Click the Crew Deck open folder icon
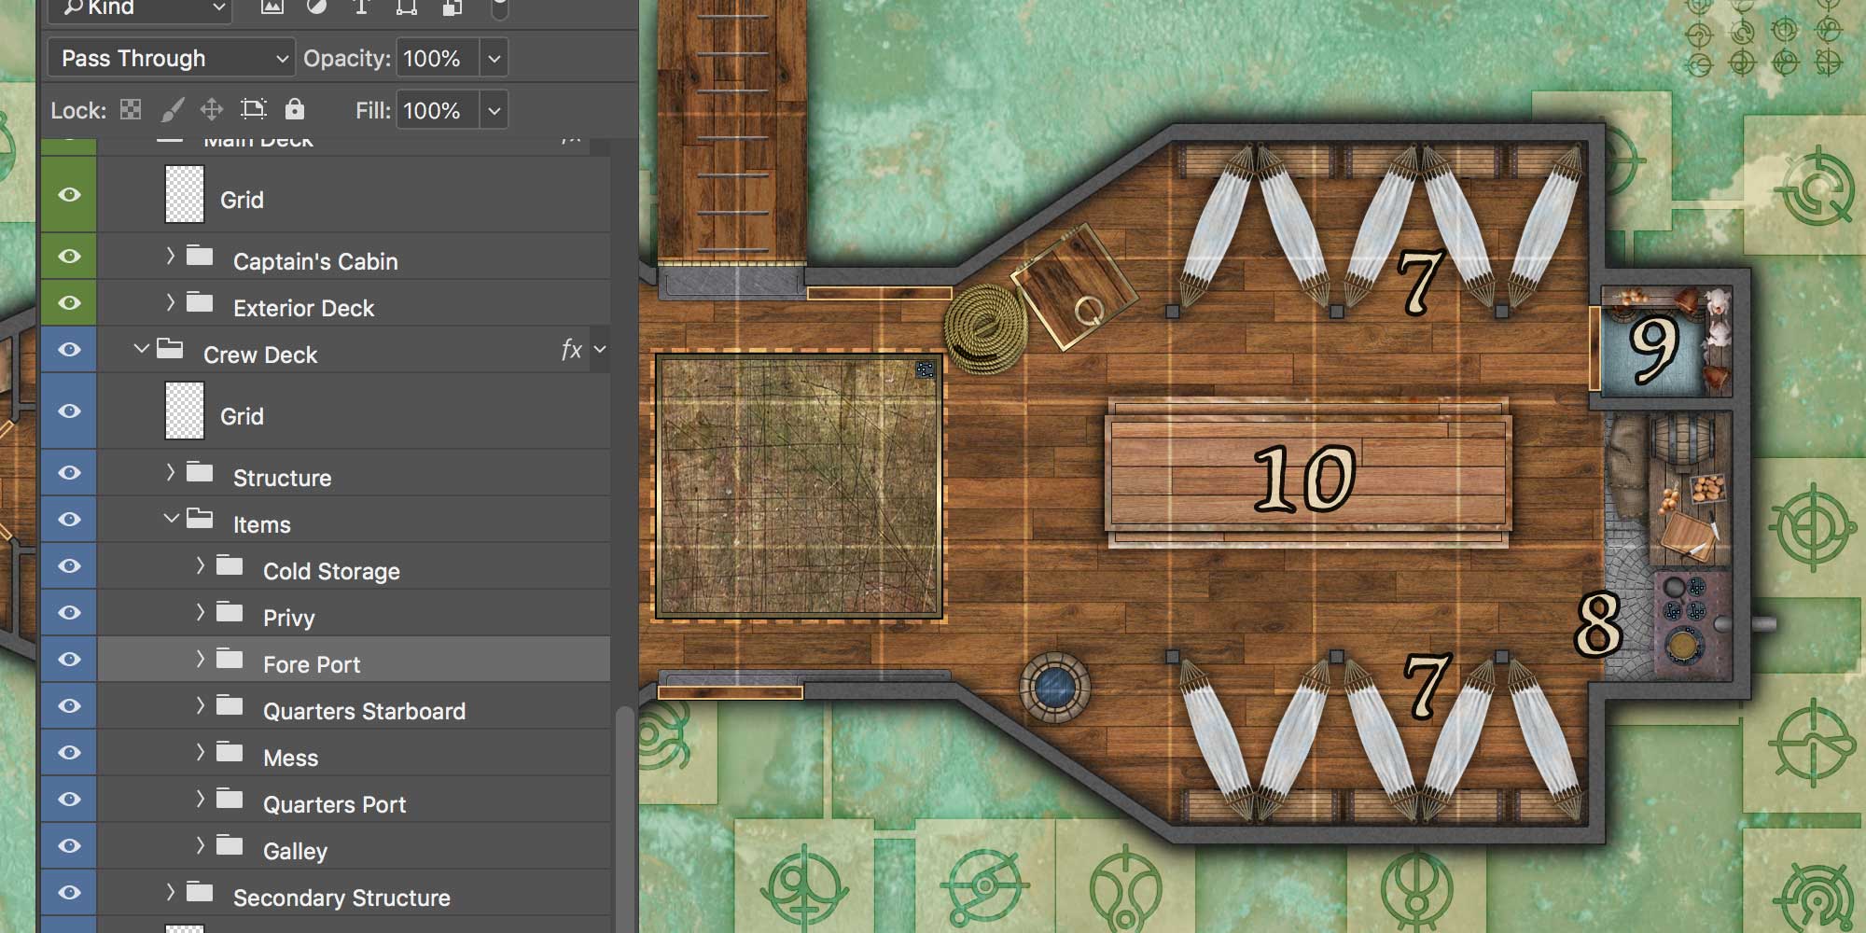The height and width of the screenshot is (933, 1866). pos(170,349)
